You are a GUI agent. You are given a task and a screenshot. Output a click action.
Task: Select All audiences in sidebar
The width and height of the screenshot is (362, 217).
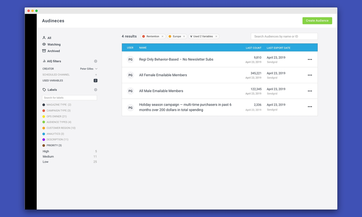(49, 38)
